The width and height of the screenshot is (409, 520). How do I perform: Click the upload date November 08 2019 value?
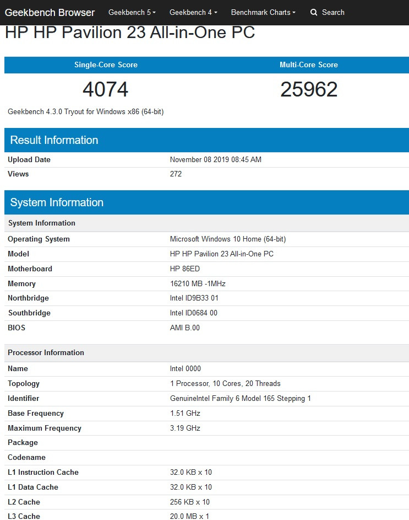click(x=215, y=159)
